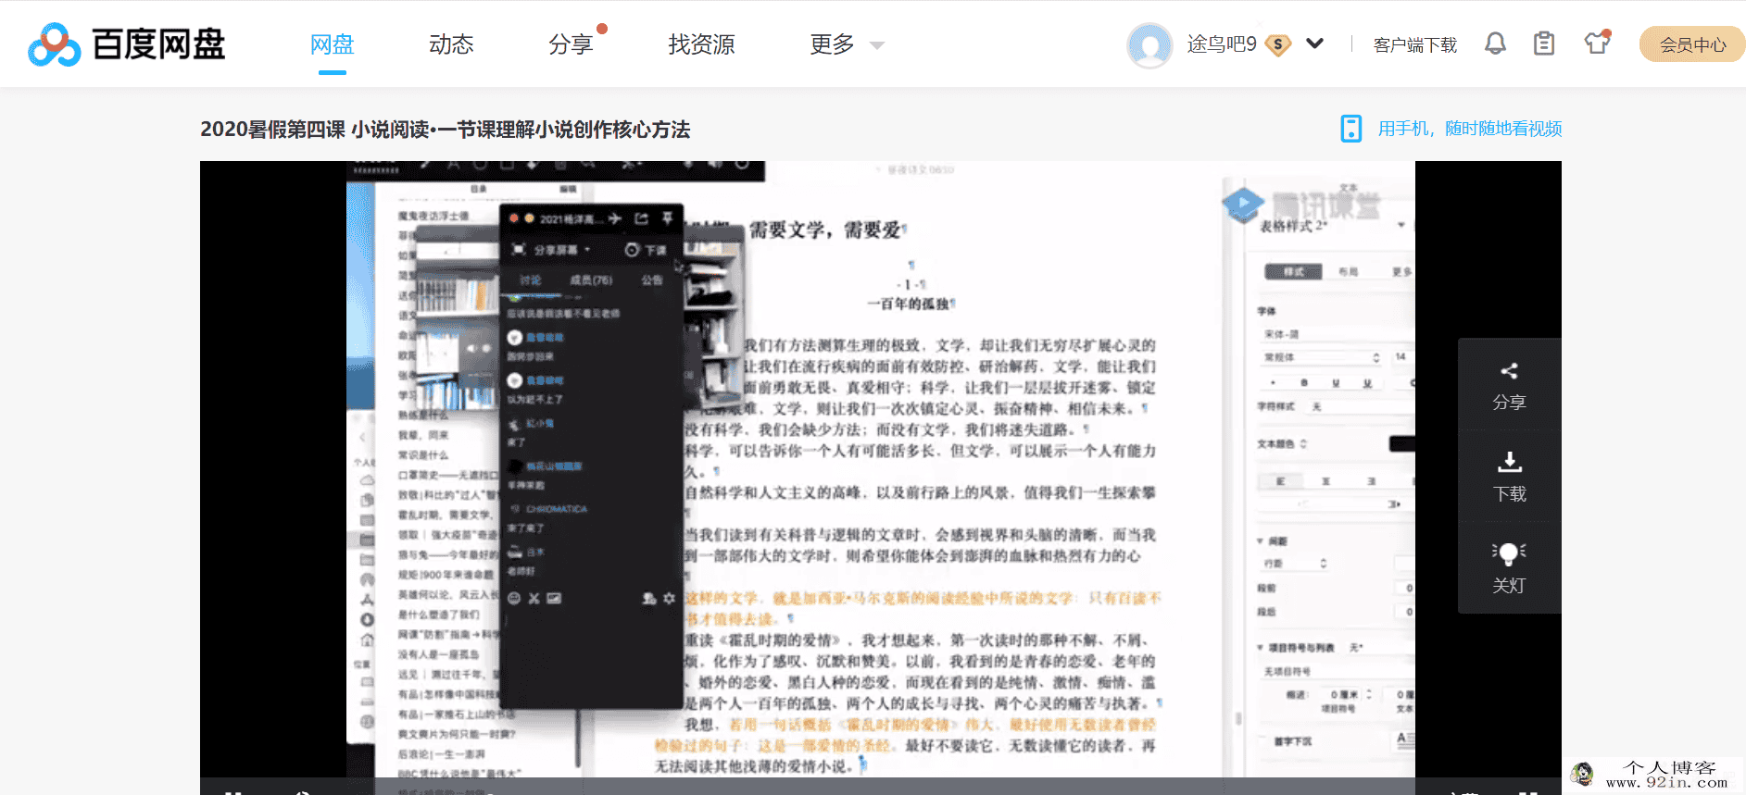Screen dimensions: 1746x795
Task: Click the gold S member coin badge
Action: pos(1278,44)
